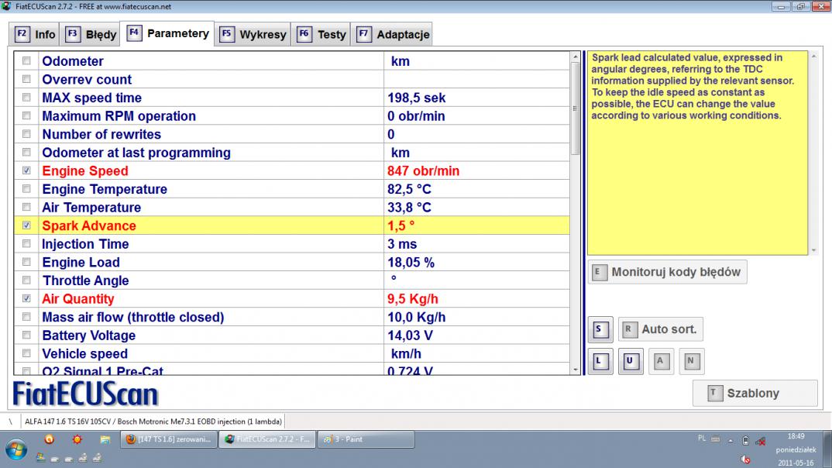Enable the Battery Voltage checkbox
Screen dimensions: 832x468
[27, 336]
